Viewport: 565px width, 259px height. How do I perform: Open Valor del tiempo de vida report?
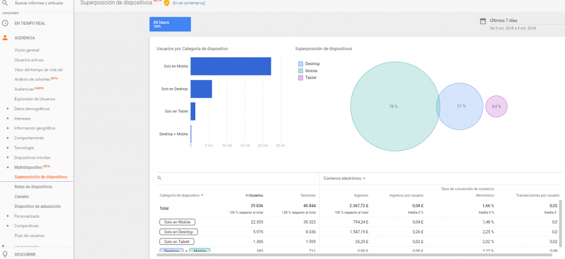39,70
